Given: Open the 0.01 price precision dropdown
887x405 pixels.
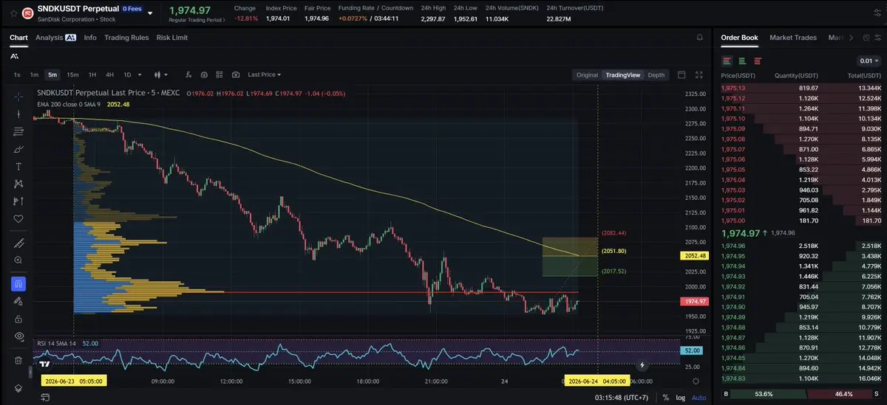Looking at the screenshot, I should (x=869, y=60).
